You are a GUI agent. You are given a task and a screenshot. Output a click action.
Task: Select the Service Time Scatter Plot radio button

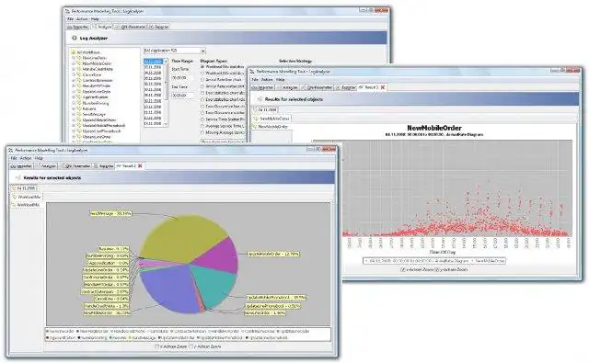coord(202,119)
